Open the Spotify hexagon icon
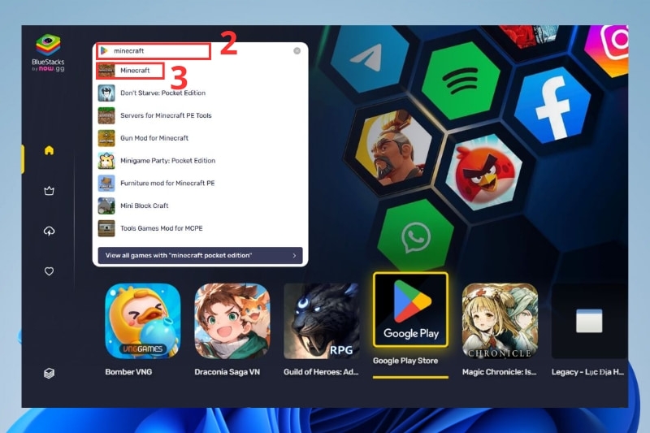Screen dimensions: 650x433 [461, 80]
